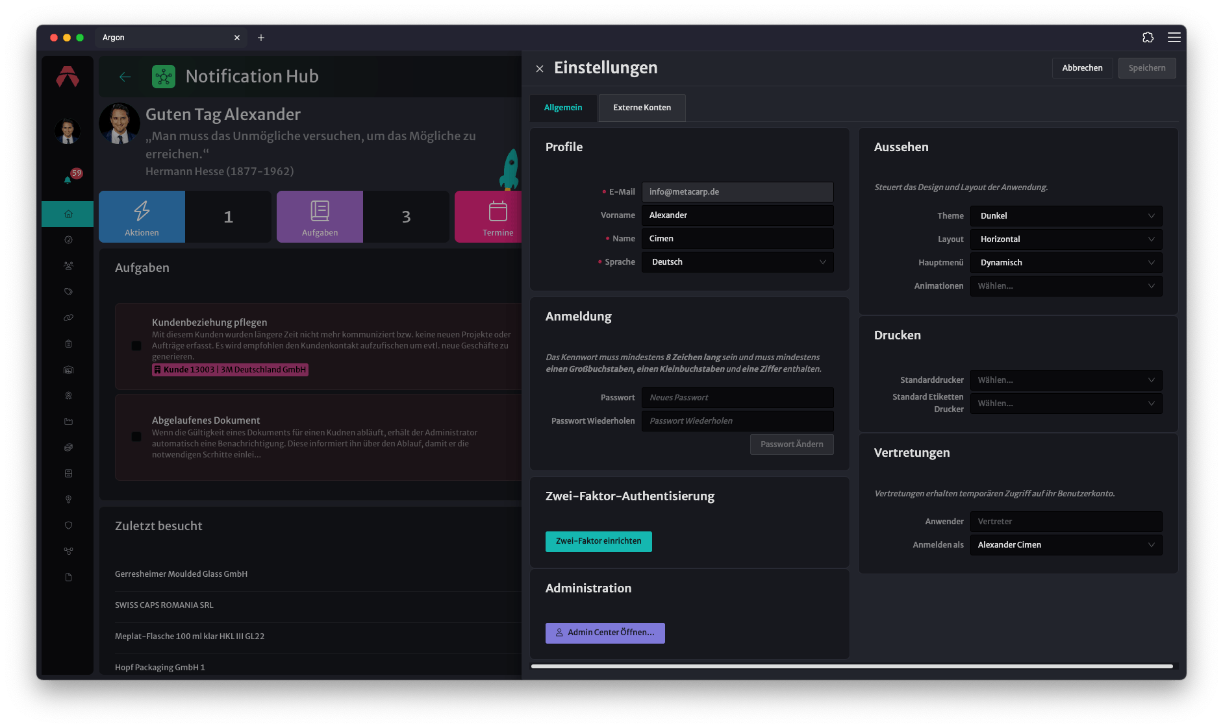Open the warehouse sidebar icon
This screenshot has width=1223, height=728.
(68, 370)
